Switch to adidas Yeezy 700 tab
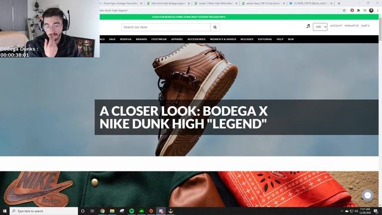 click(263, 4)
